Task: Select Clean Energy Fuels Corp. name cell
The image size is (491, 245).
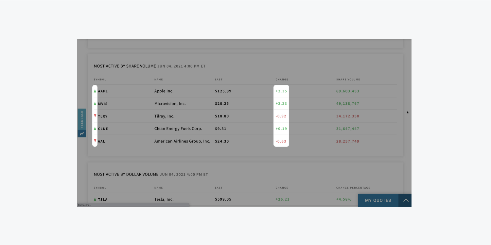Action: [x=178, y=129]
